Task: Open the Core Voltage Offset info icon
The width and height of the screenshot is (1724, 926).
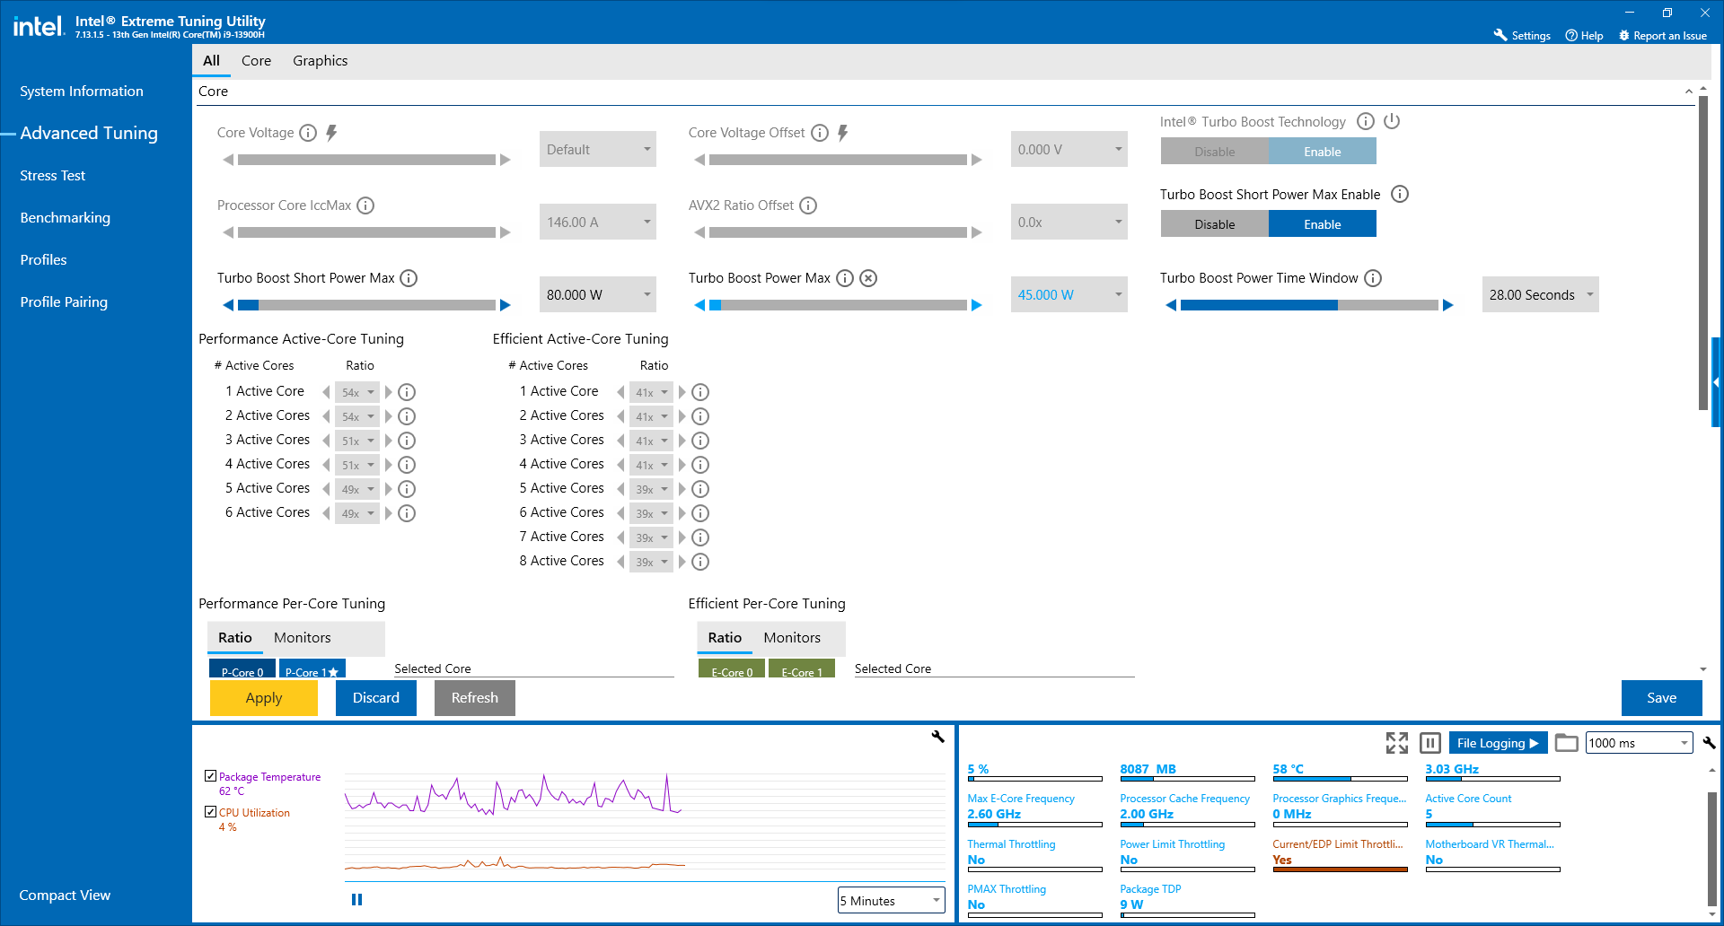Action: pyautogui.click(x=820, y=133)
